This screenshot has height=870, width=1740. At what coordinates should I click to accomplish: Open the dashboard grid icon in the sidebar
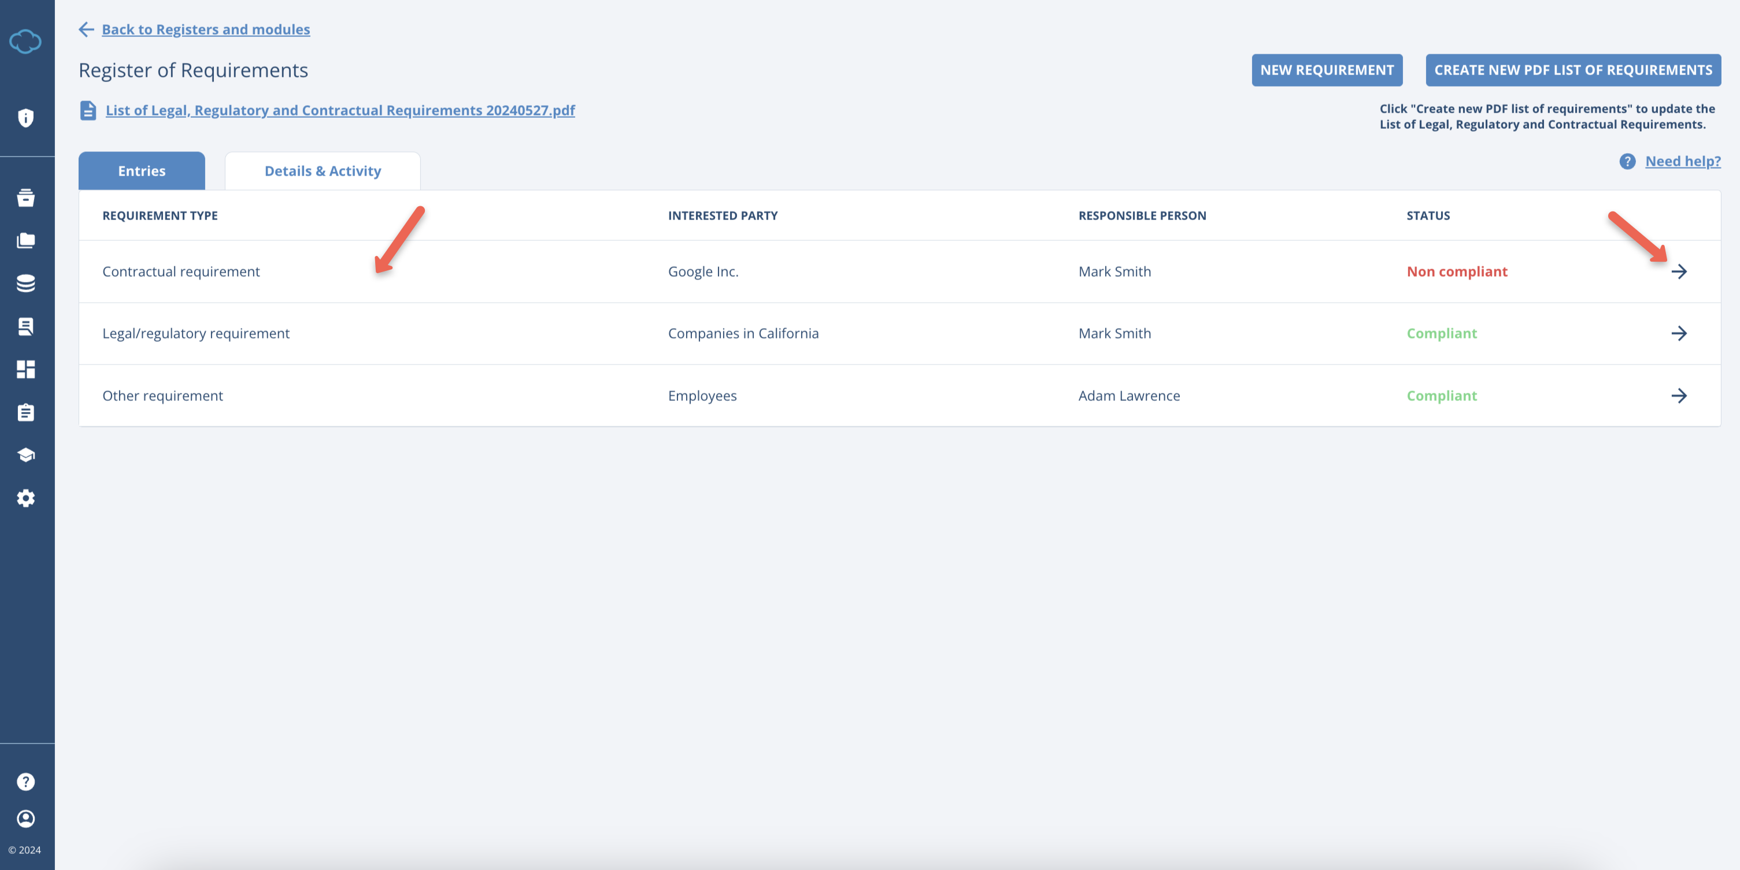click(25, 369)
